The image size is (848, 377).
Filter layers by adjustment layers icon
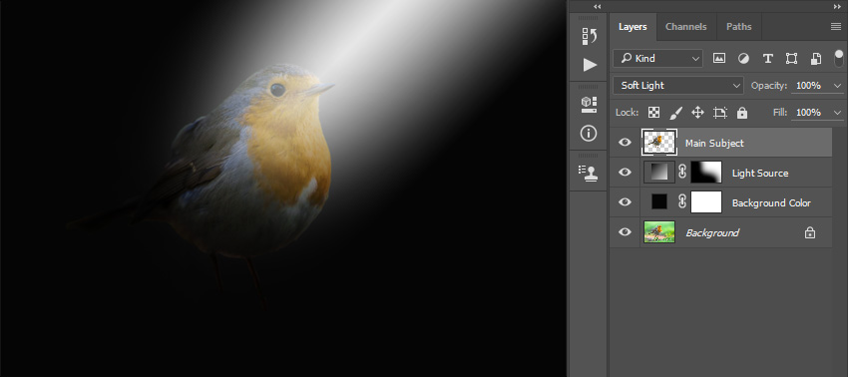pyautogui.click(x=743, y=59)
